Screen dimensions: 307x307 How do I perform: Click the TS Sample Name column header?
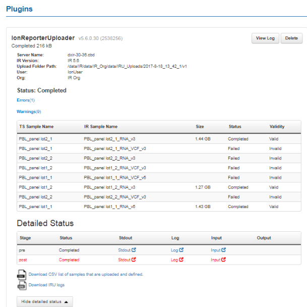(x=36, y=127)
